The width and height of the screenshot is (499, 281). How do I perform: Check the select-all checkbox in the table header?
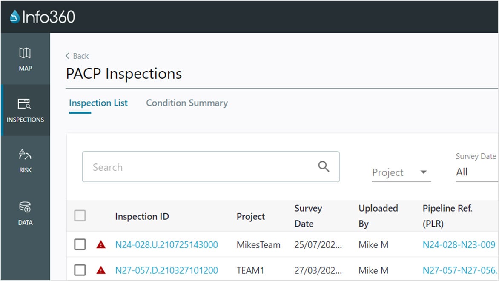pyautogui.click(x=80, y=216)
